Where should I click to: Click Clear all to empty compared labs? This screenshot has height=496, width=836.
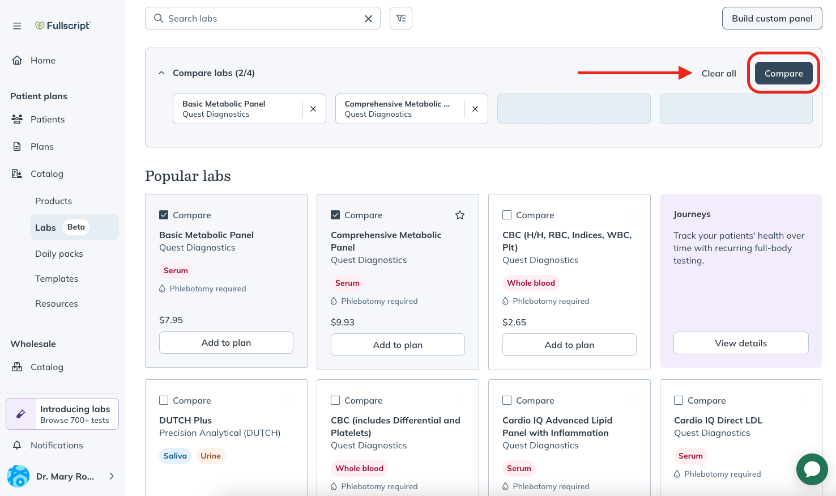point(718,73)
